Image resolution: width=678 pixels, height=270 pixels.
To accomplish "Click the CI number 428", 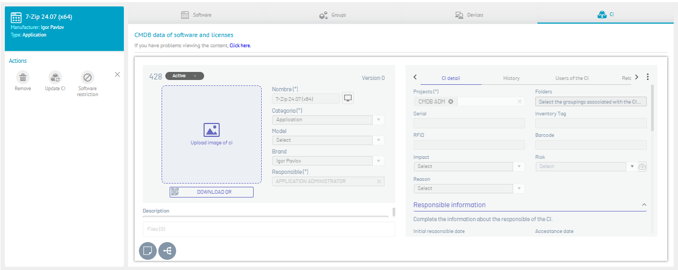I will point(156,77).
